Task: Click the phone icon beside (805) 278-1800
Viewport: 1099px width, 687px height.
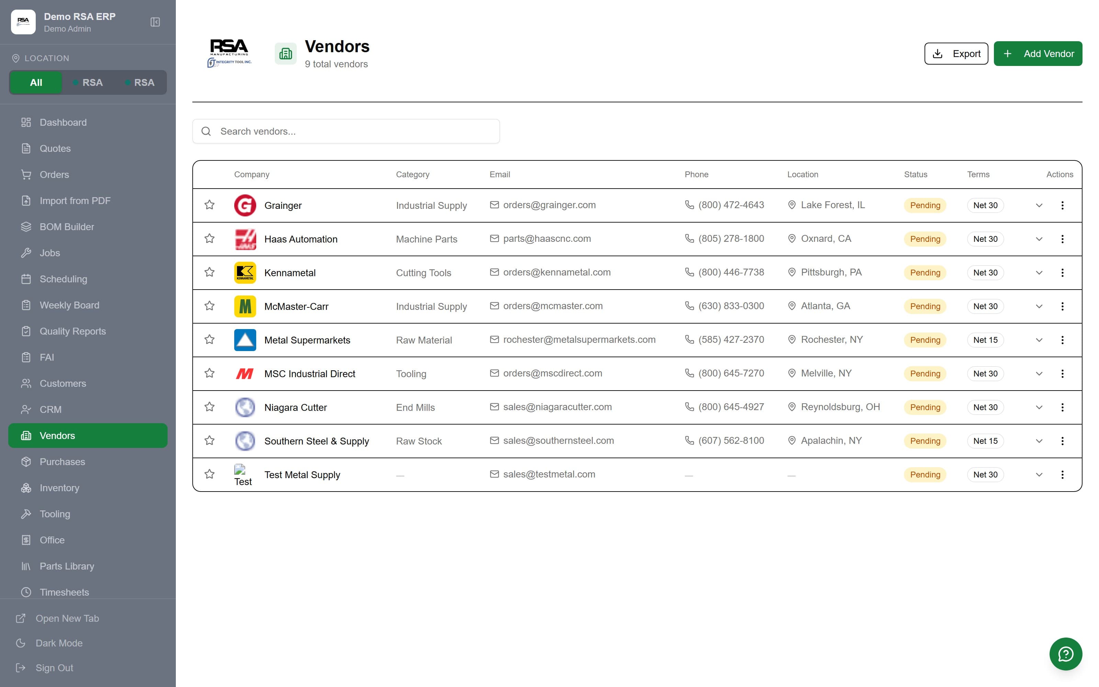Action: tap(689, 238)
